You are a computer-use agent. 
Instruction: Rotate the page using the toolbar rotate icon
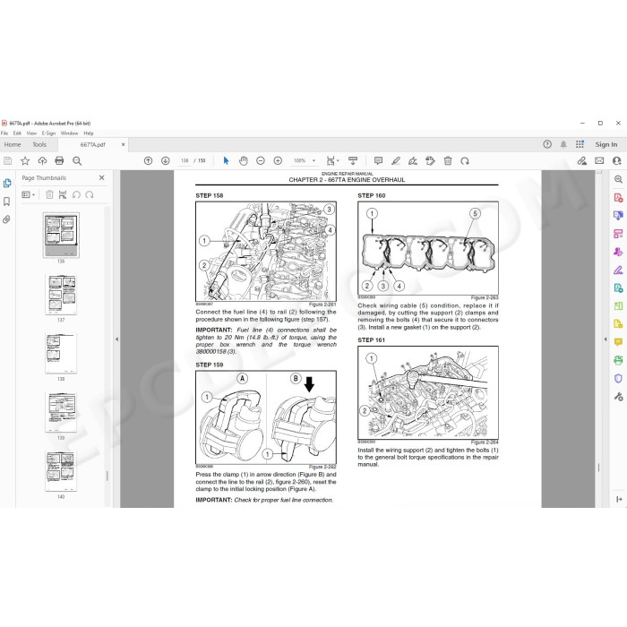coord(465,160)
